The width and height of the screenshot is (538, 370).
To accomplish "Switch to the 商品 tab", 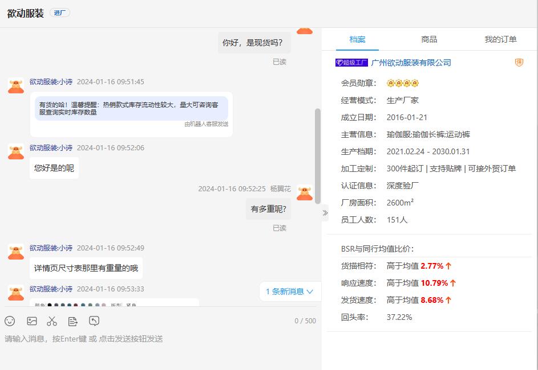I will 429,39.
